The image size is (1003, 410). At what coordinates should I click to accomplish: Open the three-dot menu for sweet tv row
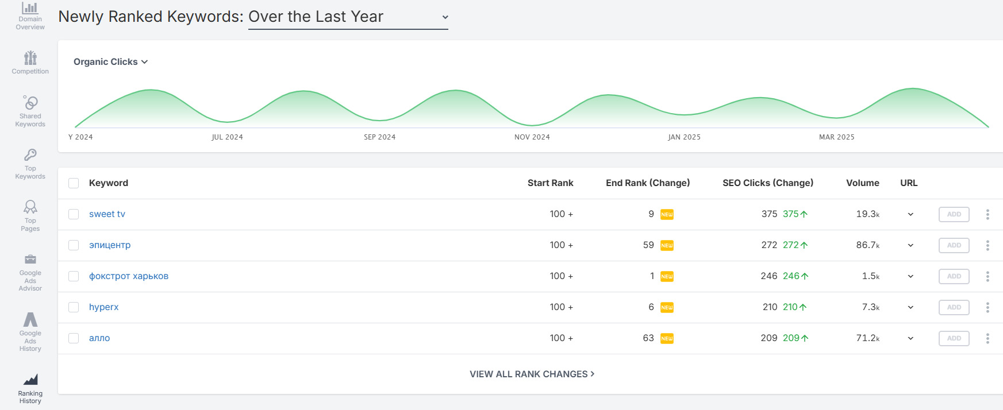pos(987,214)
